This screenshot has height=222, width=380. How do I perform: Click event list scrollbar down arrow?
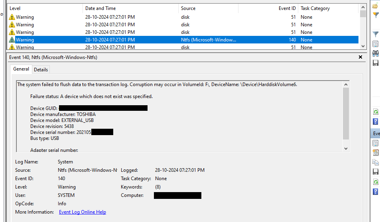tap(363, 46)
